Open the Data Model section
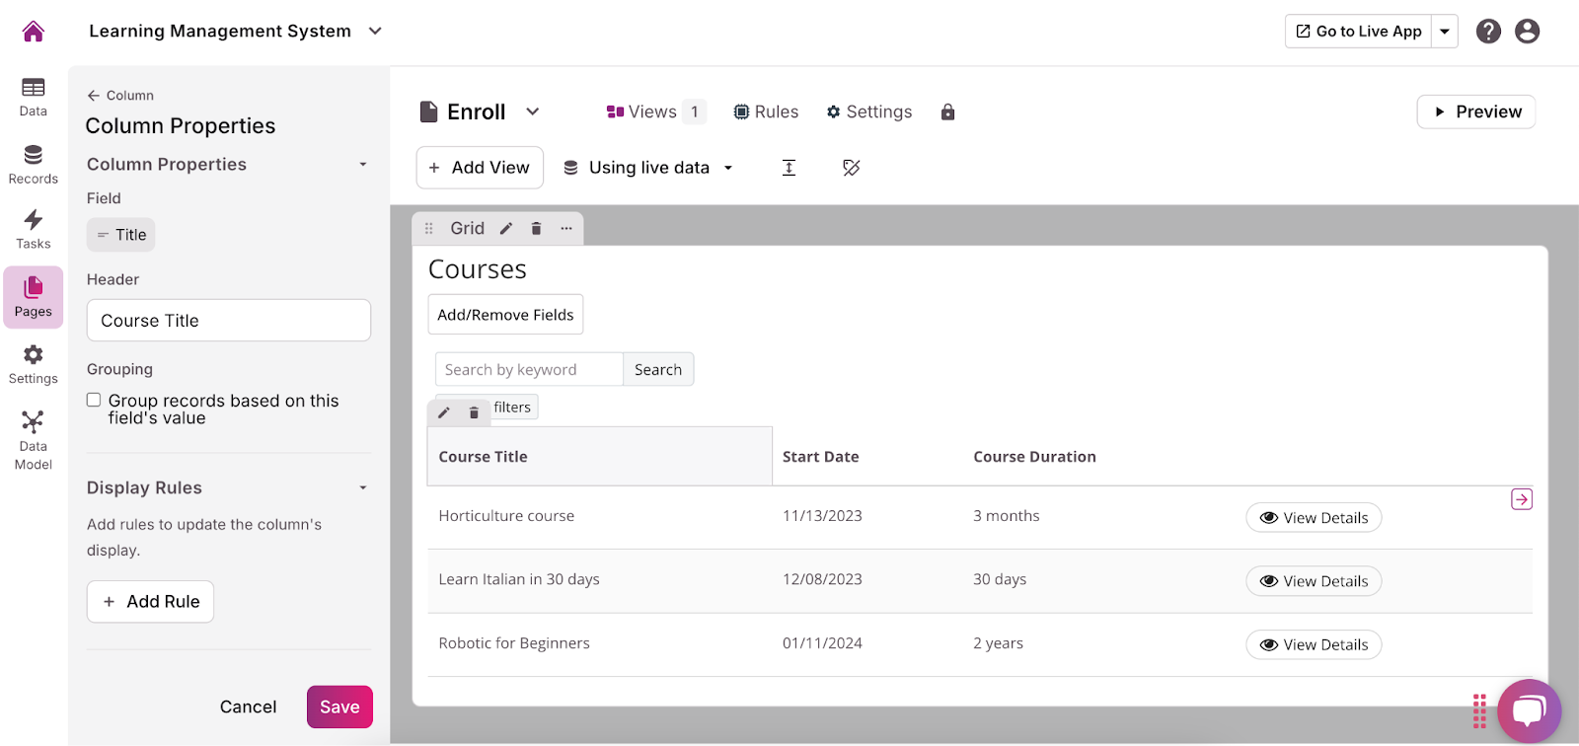This screenshot has height=746, width=1579. click(x=34, y=440)
